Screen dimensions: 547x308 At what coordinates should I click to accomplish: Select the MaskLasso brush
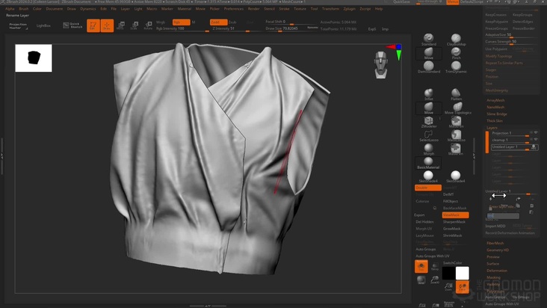456,136
